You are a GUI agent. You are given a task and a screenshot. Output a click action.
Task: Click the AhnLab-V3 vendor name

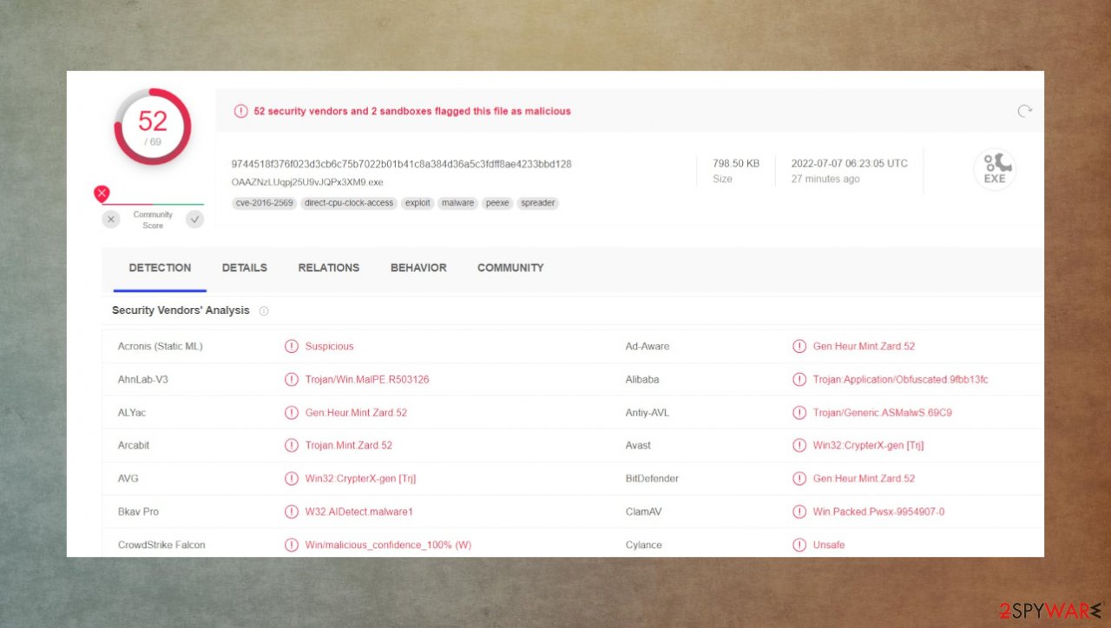(142, 379)
